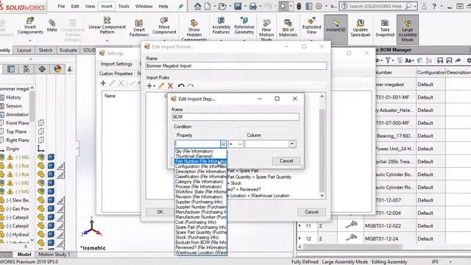The width and height of the screenshot is (471, 265).
Task: Click the plus icon in Settings window
Action: pyautogui.click(x=103, y=83)
